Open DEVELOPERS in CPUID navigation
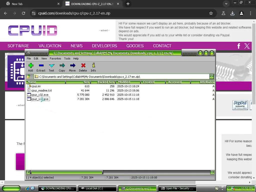 pos(104,46)
